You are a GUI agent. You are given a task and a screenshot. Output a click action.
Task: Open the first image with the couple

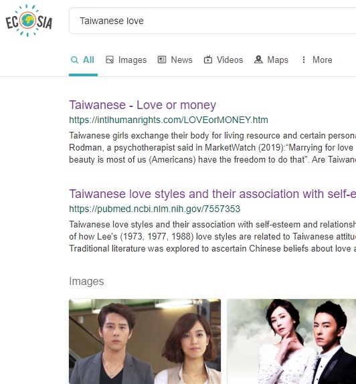[x=145, y=341]
